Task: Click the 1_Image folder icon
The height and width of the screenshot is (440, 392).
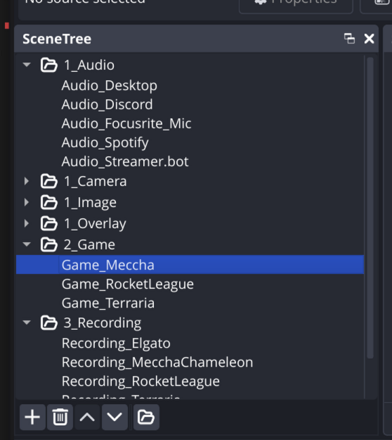Action: [49, 202]
